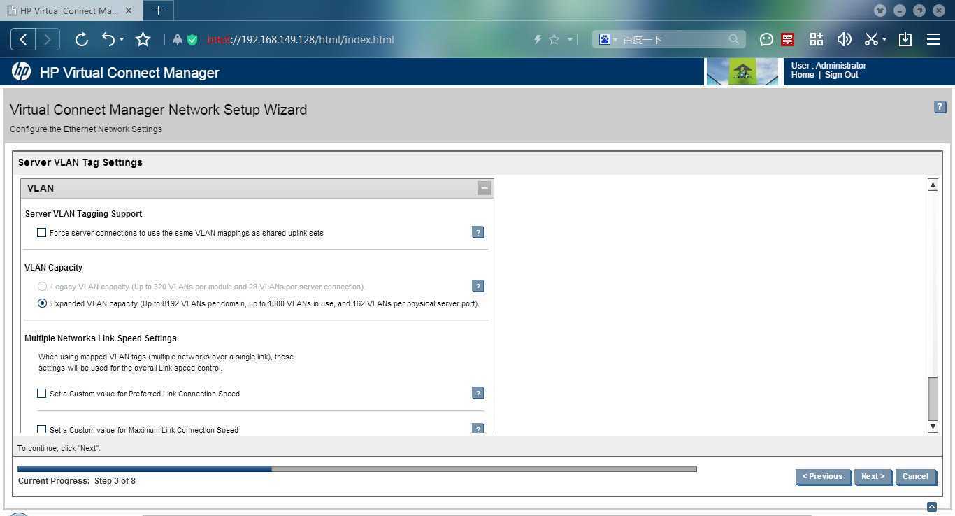Open the chat bubble extension icon
Viewport: 955px width, 516px height.
point(766,39)
